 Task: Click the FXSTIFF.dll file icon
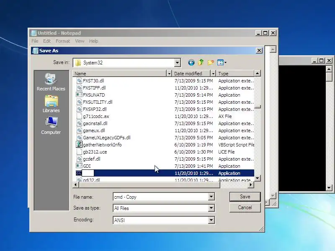click(x=79, y=88)
